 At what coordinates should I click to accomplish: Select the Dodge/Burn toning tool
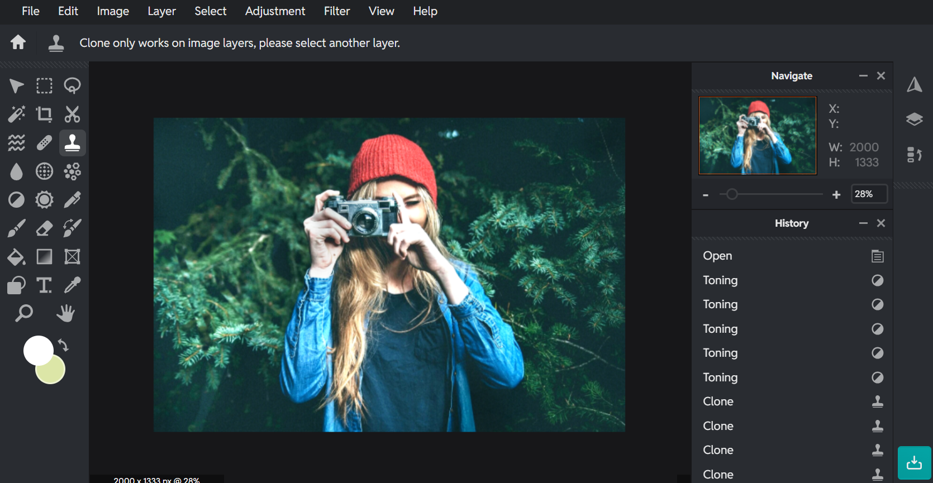coord(16,200)
